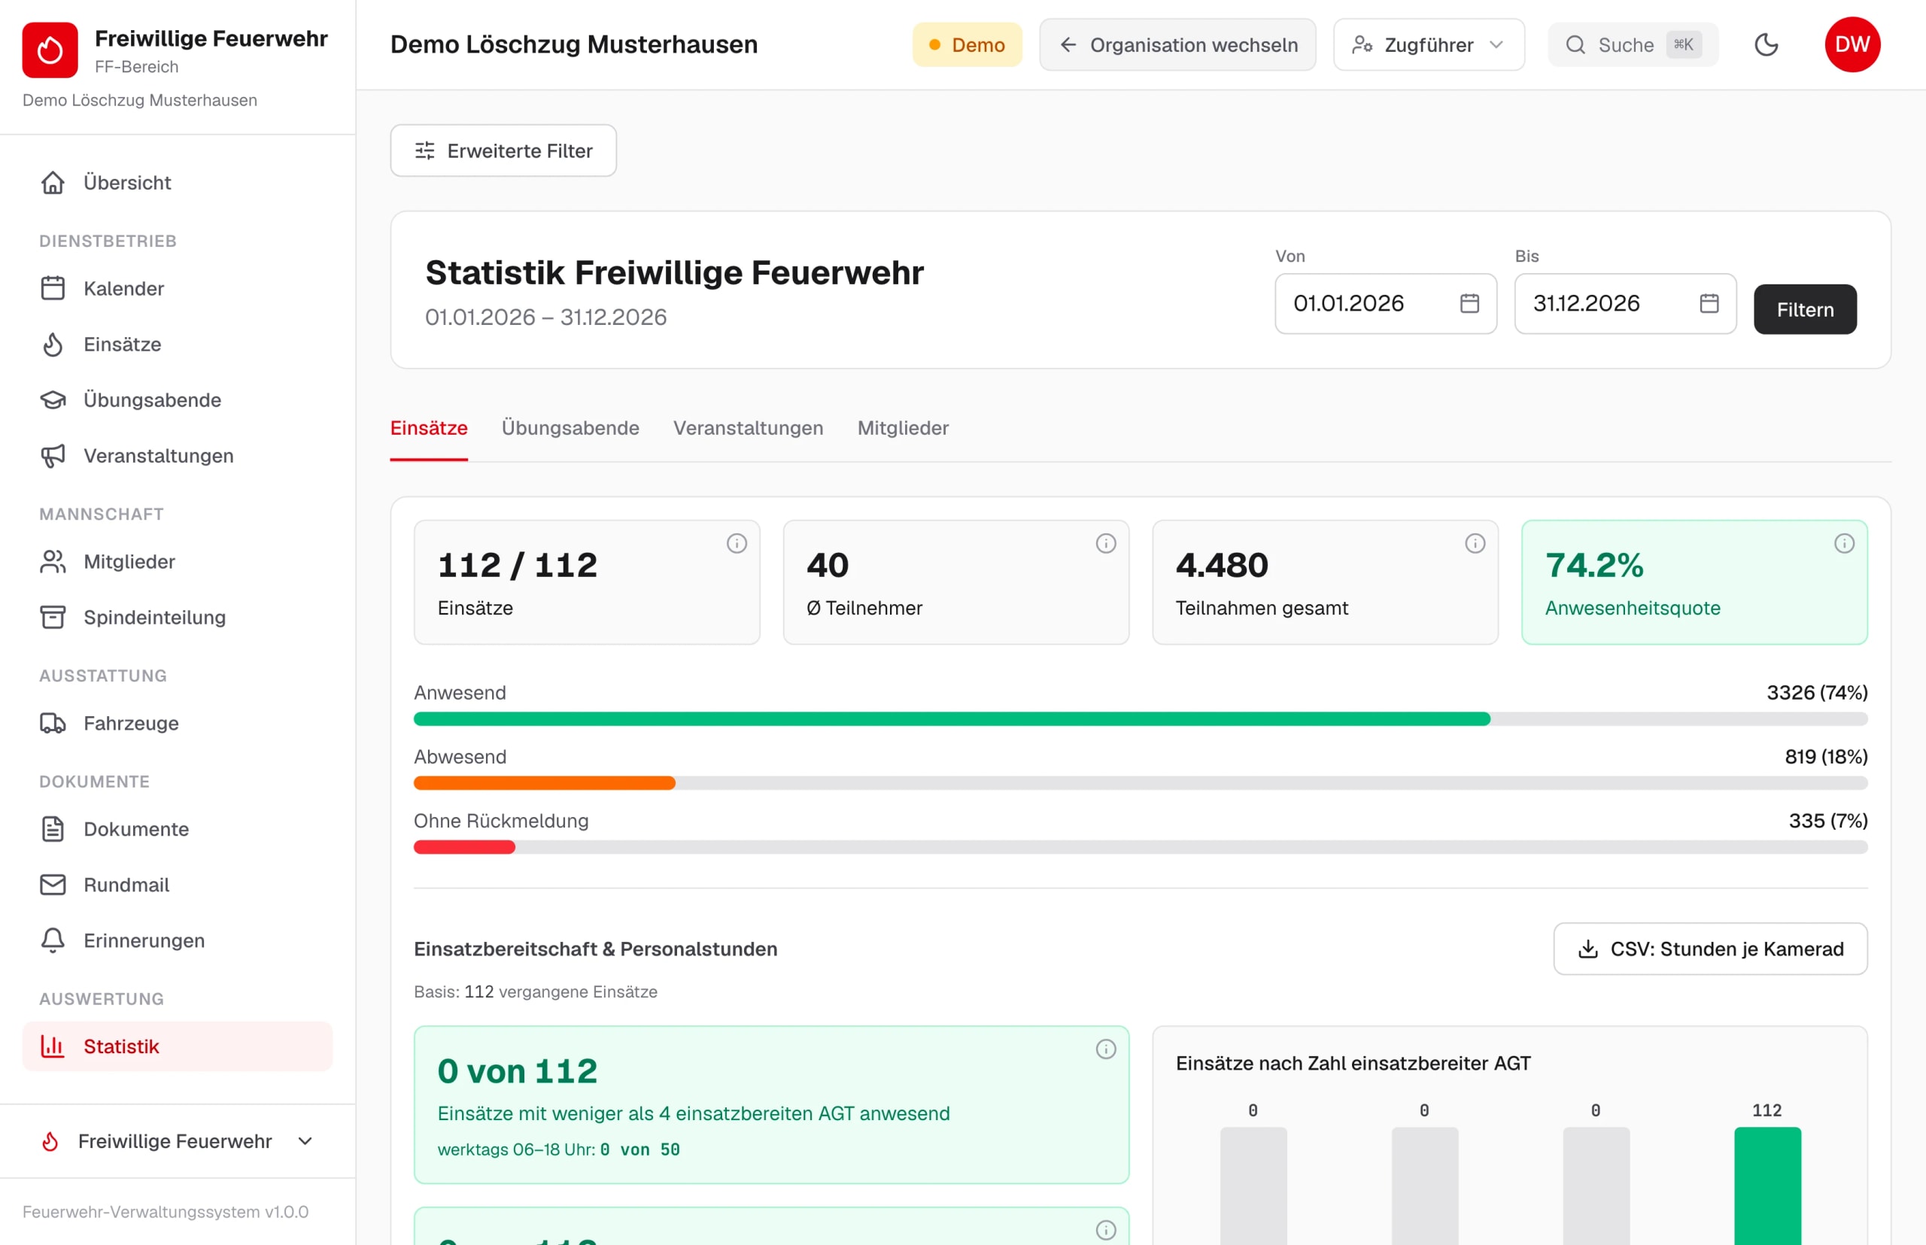
Task: Open Veranstaltungen megaphone icon
Action: (53, 456)
